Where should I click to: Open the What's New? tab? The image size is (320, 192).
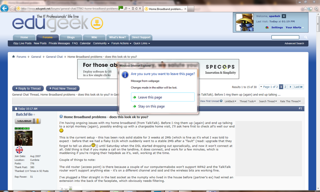pos(117,37)
